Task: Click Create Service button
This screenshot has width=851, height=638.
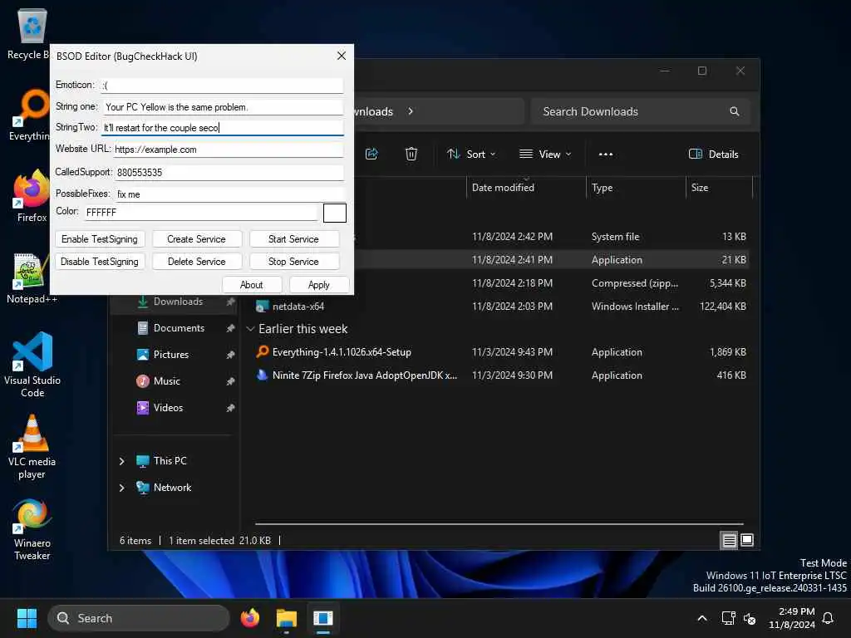Action: coord(196,239)
